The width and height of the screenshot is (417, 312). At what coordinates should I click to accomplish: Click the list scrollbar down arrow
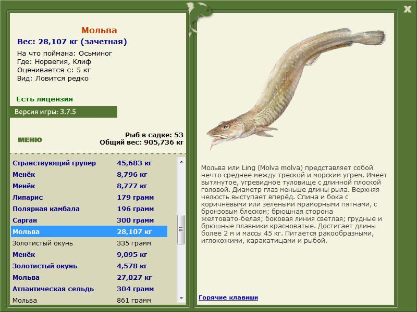(181, 298)
